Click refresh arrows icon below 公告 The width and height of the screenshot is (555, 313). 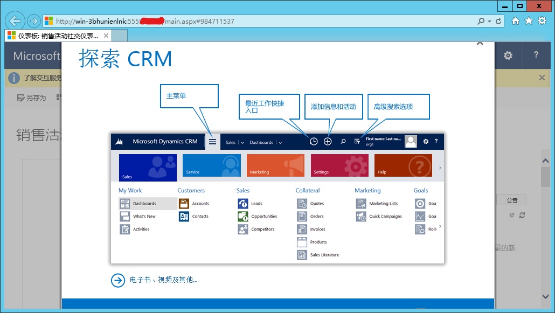pyautogui.click(x=522, y=215)
